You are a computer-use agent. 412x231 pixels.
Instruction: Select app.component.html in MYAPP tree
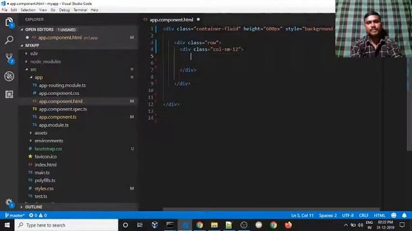[x=61, y=101]
